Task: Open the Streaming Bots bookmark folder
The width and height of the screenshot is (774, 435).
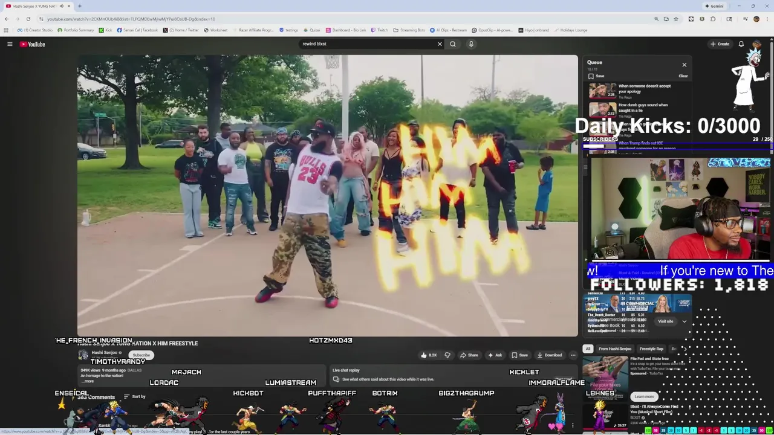Action: (x=409, y=30)
